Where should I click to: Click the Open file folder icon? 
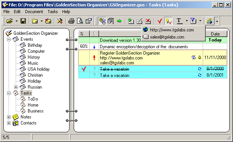10,21
